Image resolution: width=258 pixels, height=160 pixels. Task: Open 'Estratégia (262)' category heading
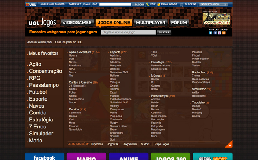pos(161,62)
